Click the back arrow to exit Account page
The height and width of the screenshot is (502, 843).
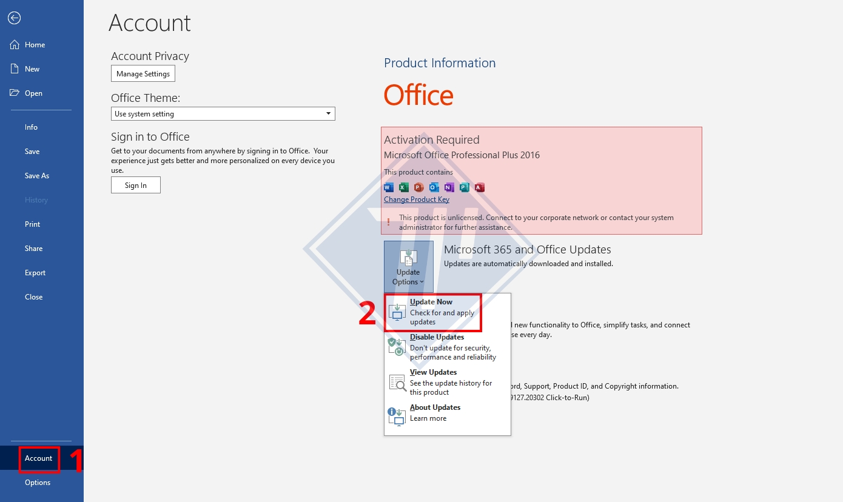coord(14,18)
